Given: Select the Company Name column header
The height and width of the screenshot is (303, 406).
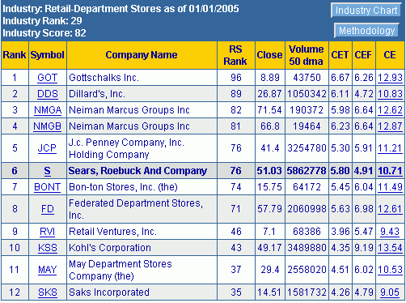Looking at the screenshot, I should point(142,55).
